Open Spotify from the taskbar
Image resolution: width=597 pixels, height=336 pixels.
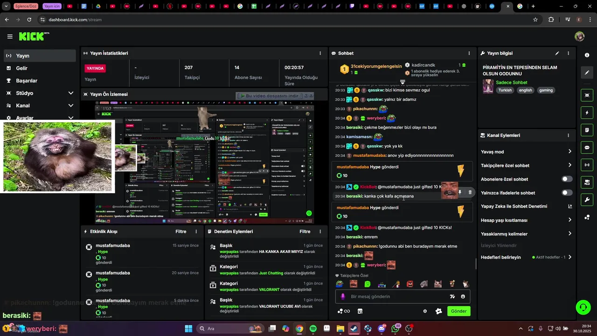313,329
